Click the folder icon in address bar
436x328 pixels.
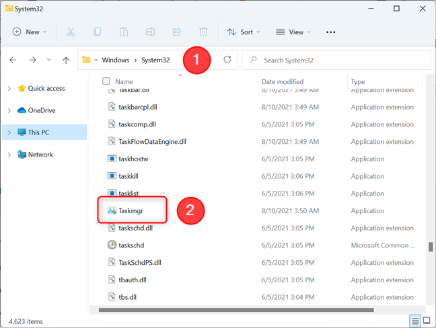coord(86,60)
